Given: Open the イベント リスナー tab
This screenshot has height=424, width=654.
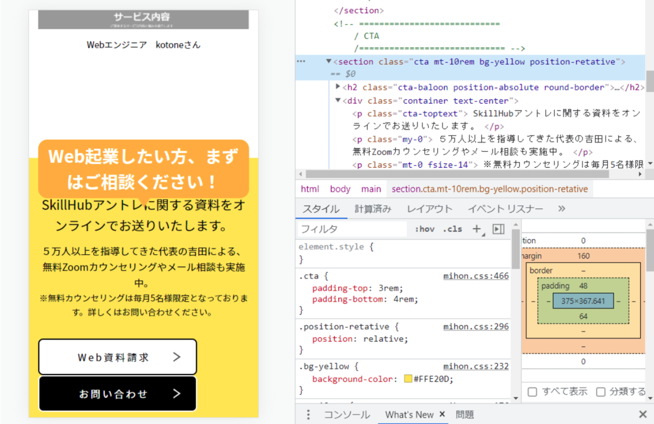Looking at the screenshot, I should [505, 209].
